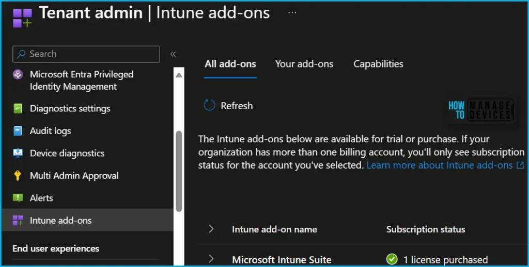Click the 1 license purchased status text
This screenshot has width=529, height=267.
click(x=446, y=260)
